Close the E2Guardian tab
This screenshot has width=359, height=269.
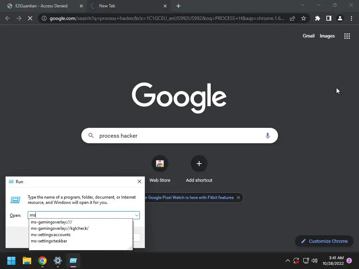click(81, 6)
